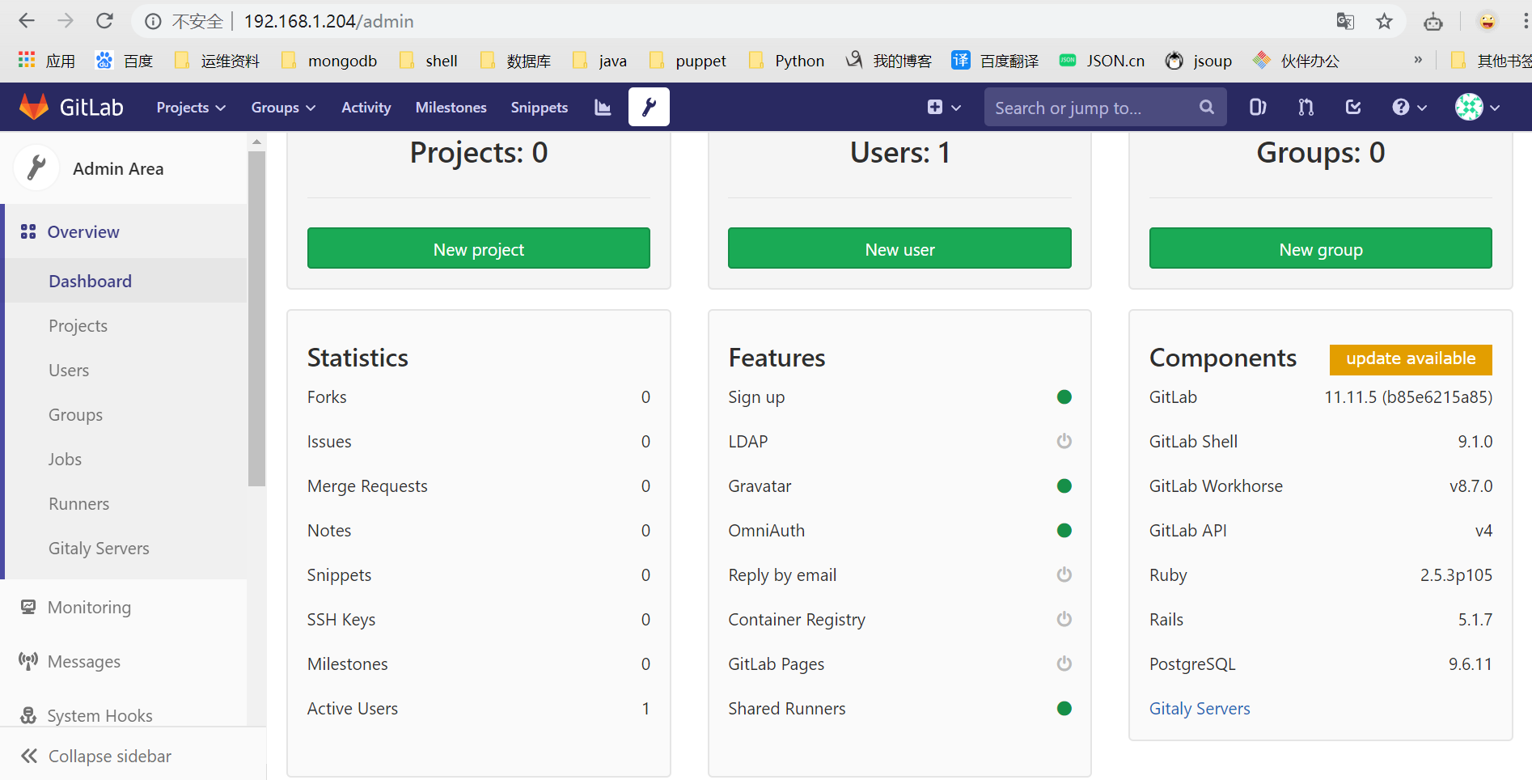Click the browser address bar URL
The image size is (1532, 780).
coord(328,21)
